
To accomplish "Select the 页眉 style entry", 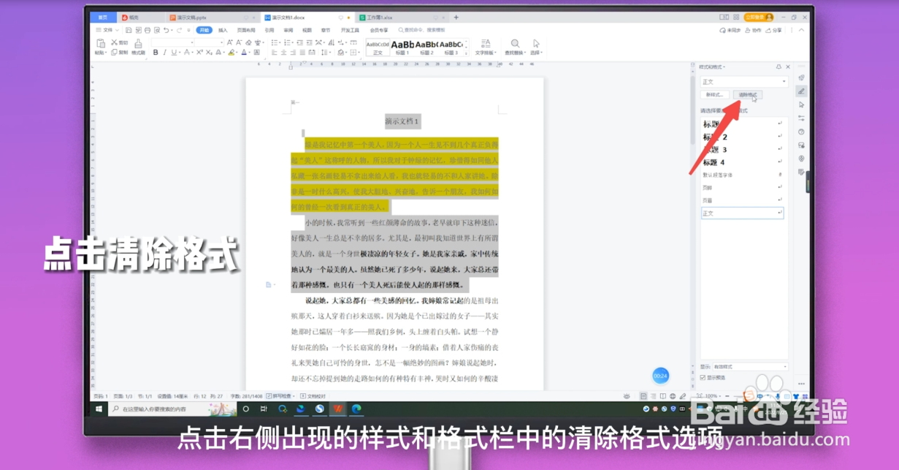I will pyautogui.click(x=741, y=200).
